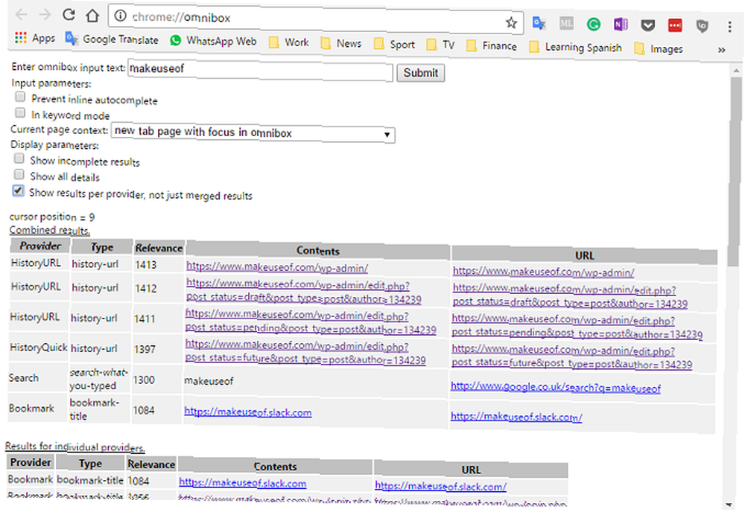745x512 pixels.
Task: Open slack.com link in individual providers Contents column
Action: [x=242, y=483]
